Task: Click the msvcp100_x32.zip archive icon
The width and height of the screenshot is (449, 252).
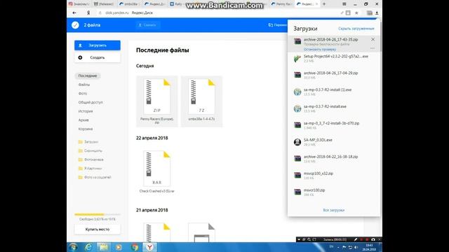Action: (297, 176)
